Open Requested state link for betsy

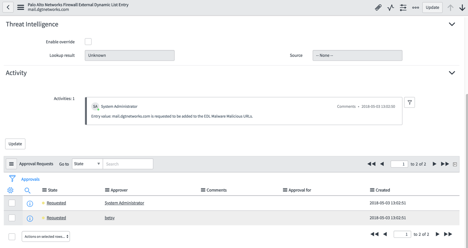pyautogui.click(x=56, y=218)
